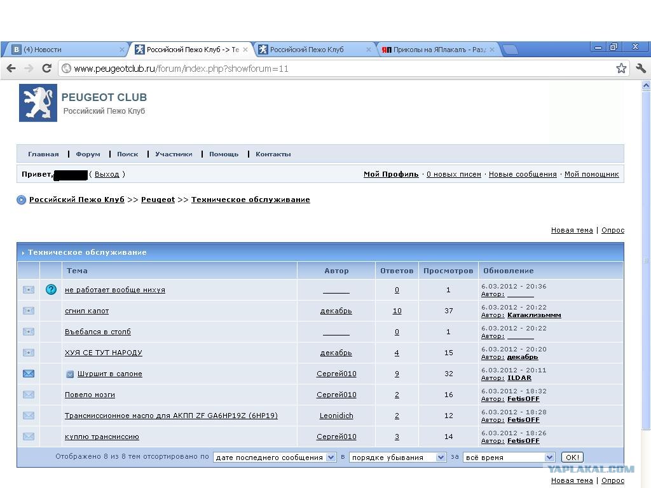Click 'Российский Пежо Клуб' breadcrumb link
The image size is (651, 488).
(77, 200)
